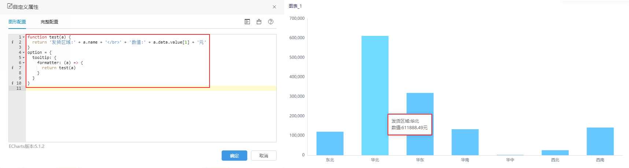This screenshot has width=629, height=168.
Task: Collapse the fold arrow on line 4
Action: pyautogui.click(x=24, y=52)
